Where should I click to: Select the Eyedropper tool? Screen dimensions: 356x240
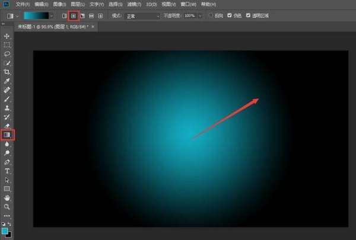point(7,81)
